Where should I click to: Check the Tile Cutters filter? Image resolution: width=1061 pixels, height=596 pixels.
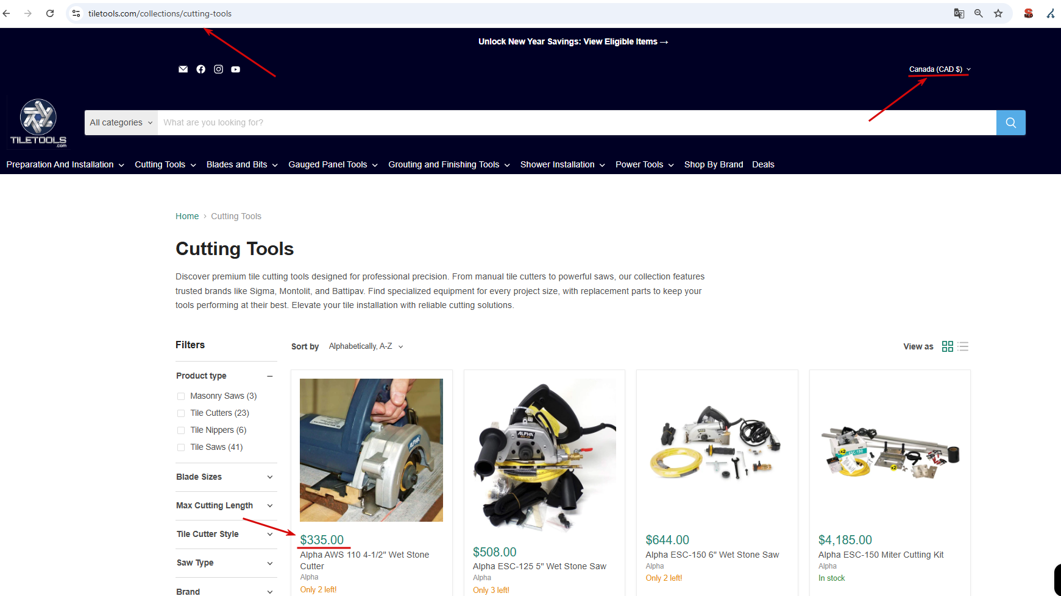click(x=181, y=413)
